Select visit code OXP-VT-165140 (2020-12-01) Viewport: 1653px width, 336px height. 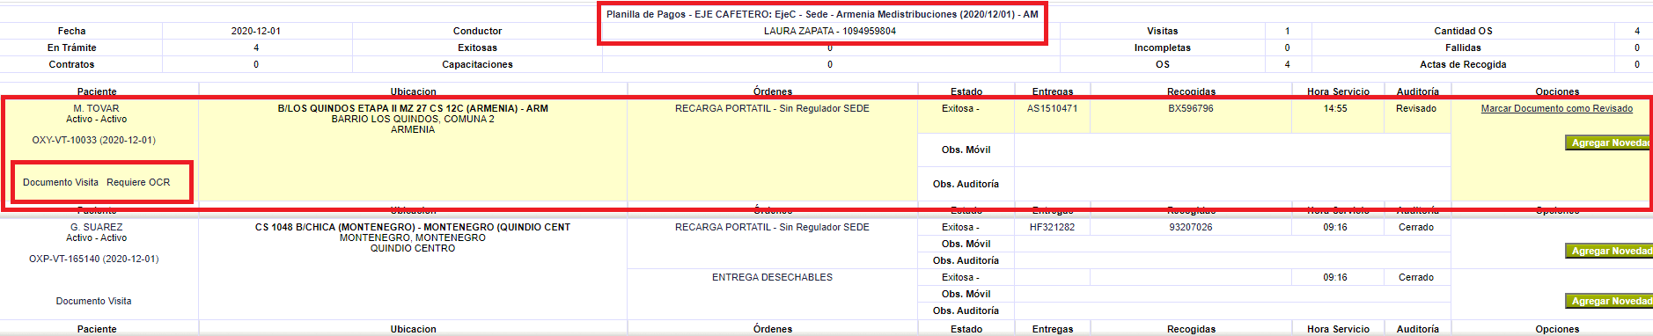93,259
